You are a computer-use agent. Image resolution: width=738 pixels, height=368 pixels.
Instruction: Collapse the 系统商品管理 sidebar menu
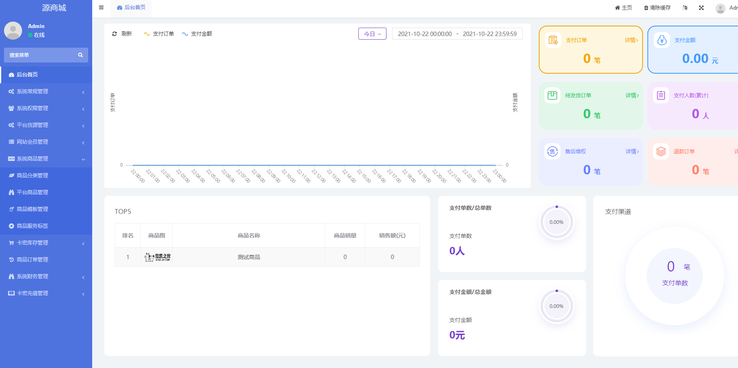[46, 159]
